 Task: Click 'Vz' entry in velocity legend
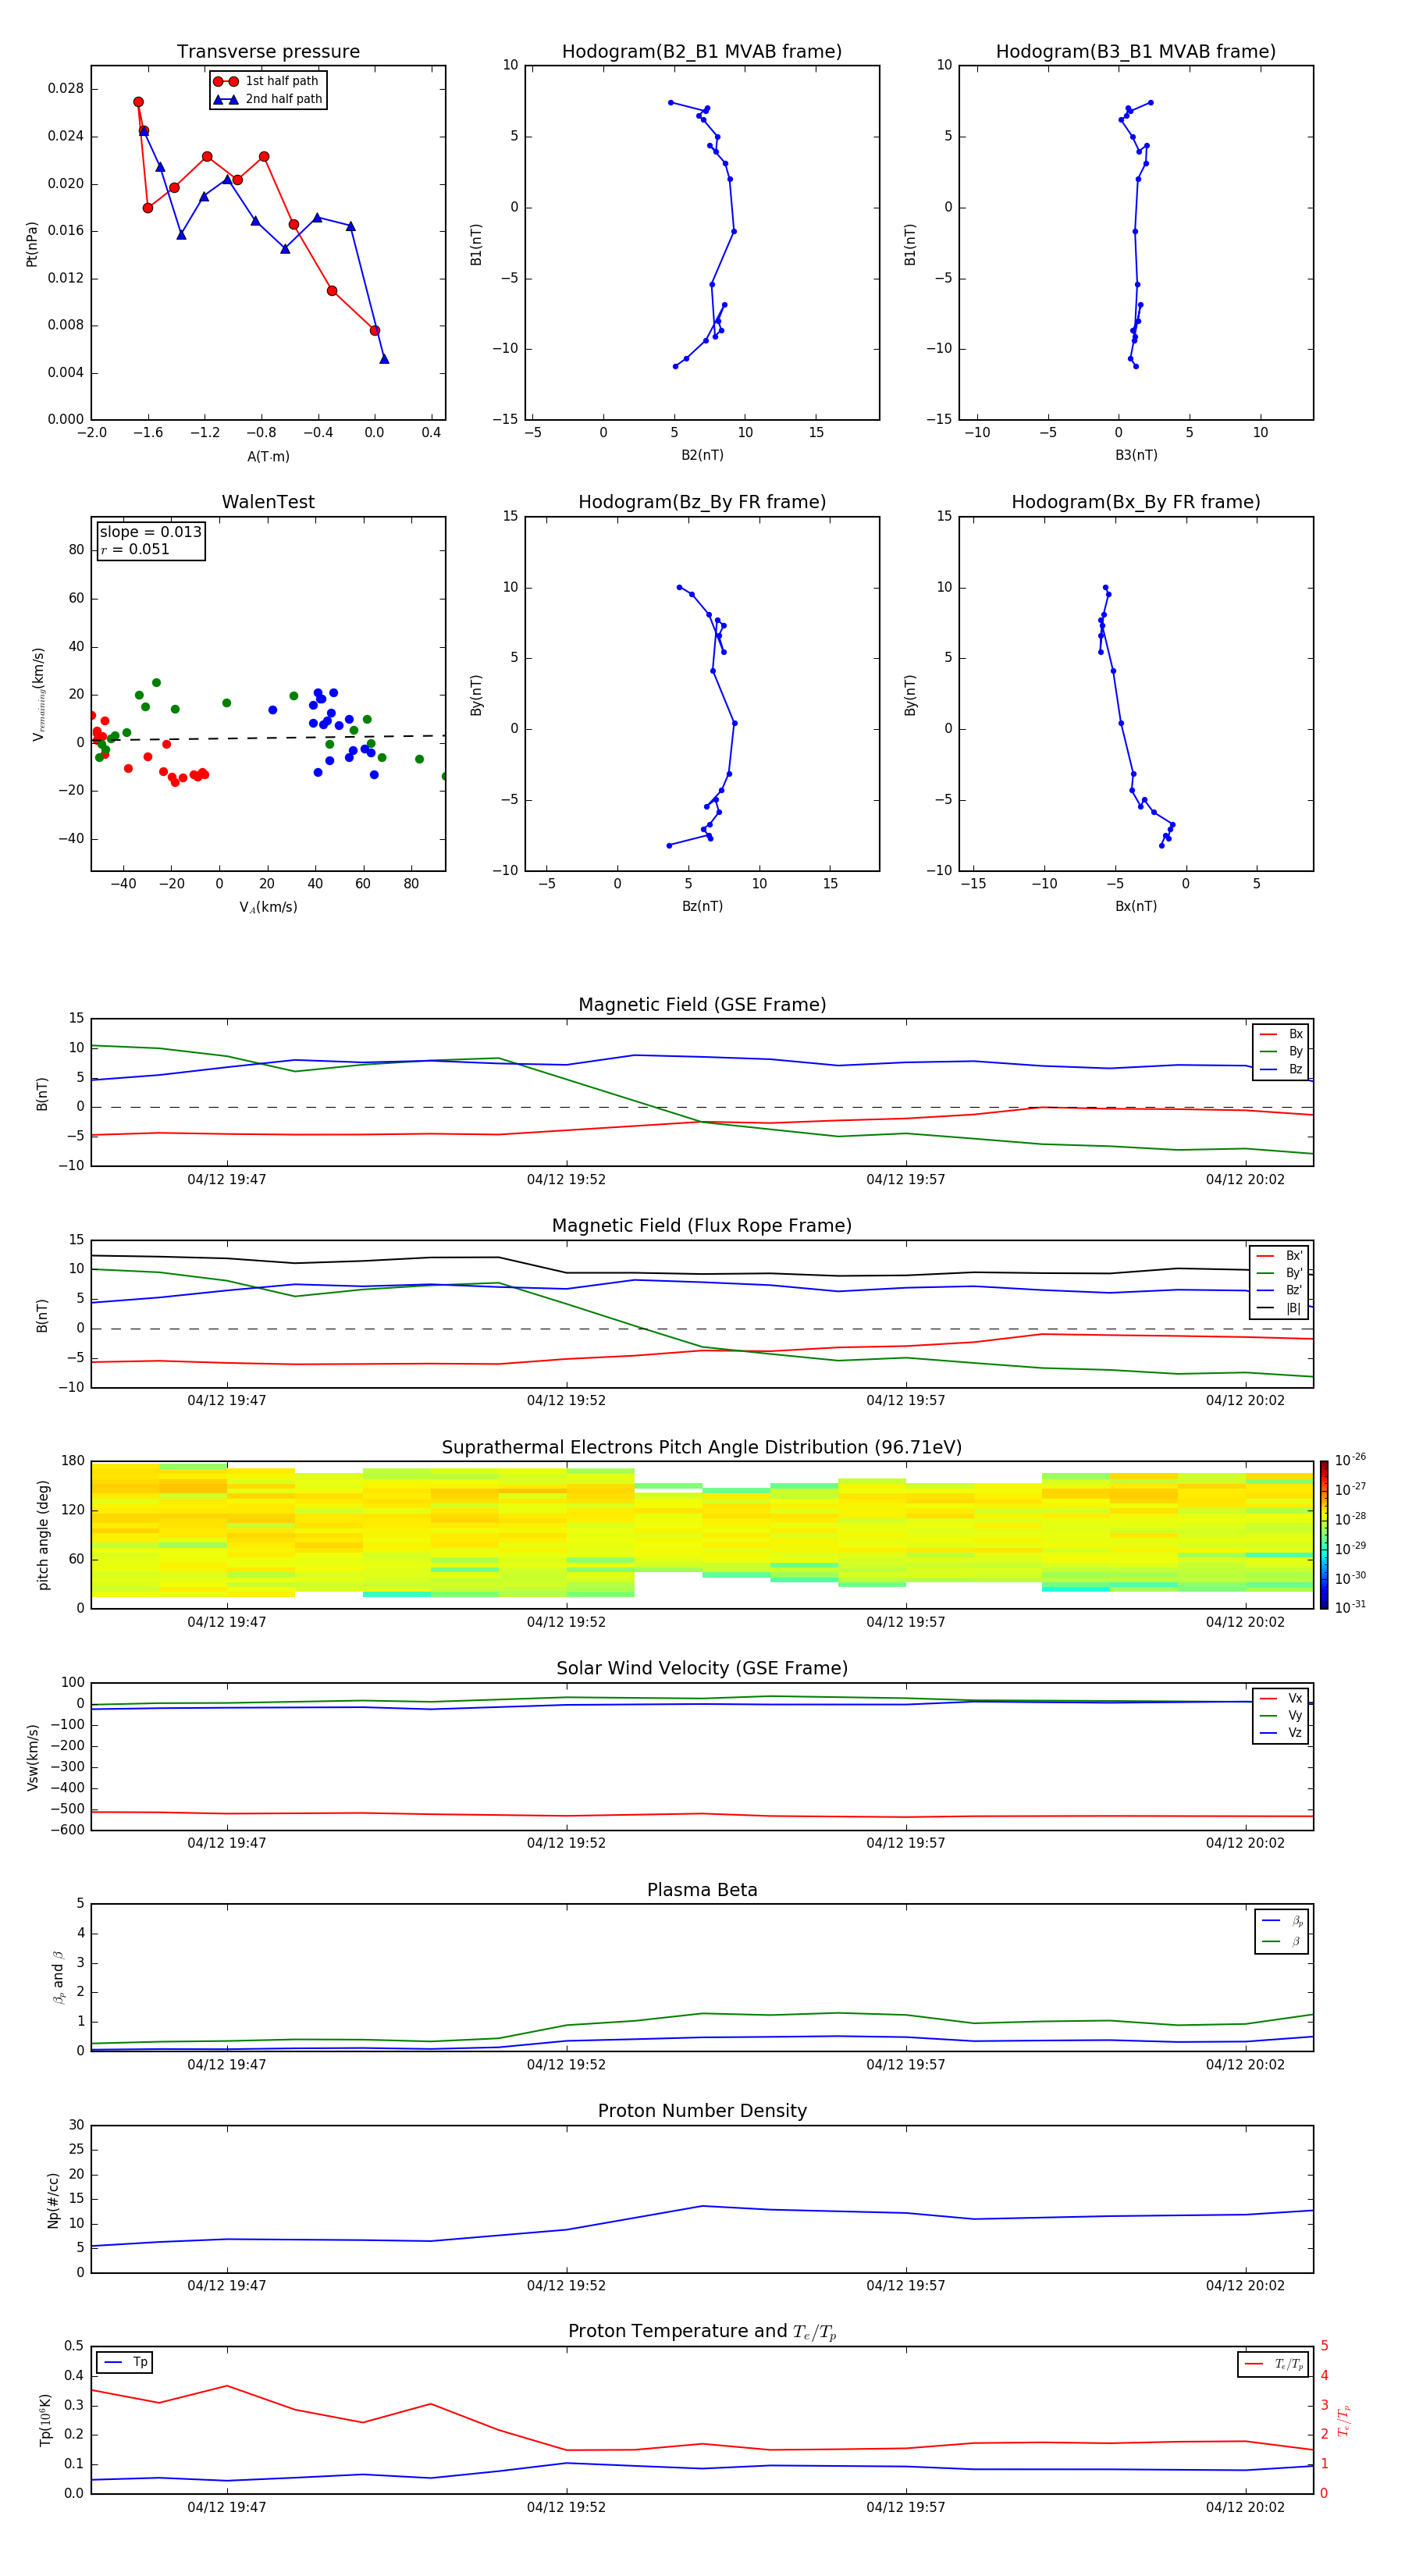pos(1282,1732)
